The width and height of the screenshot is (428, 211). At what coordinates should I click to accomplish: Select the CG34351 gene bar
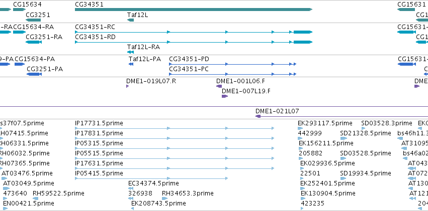click(x=194, y=10)
